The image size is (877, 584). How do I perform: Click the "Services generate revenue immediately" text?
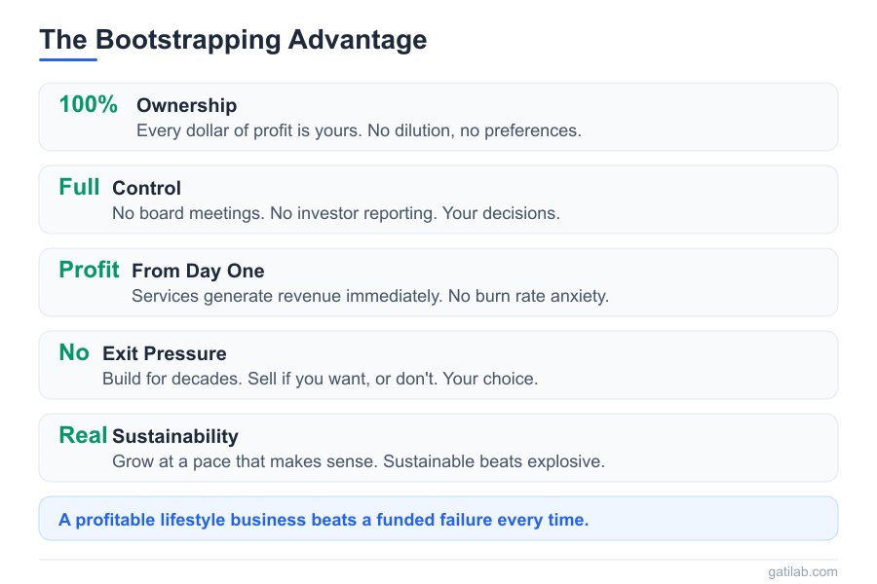coord(370,295)
